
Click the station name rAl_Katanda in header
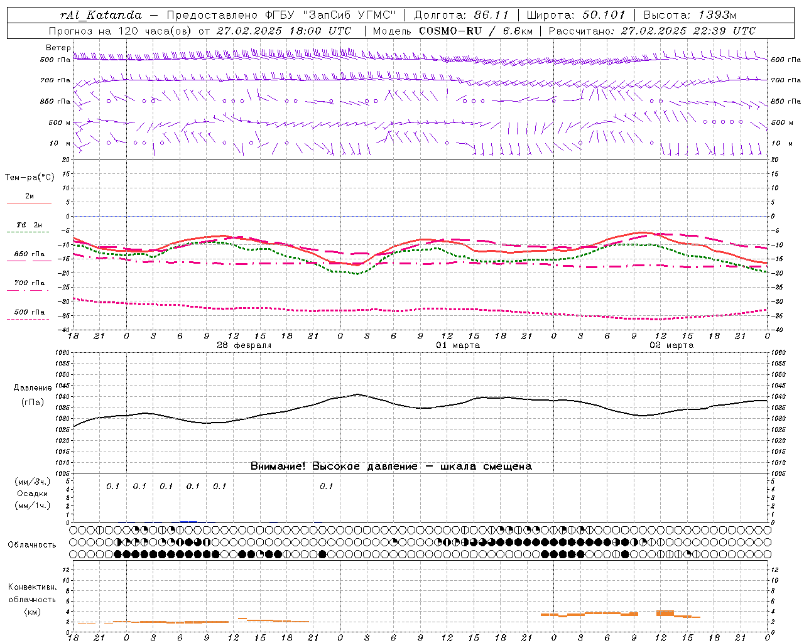(x=101, y=15)
